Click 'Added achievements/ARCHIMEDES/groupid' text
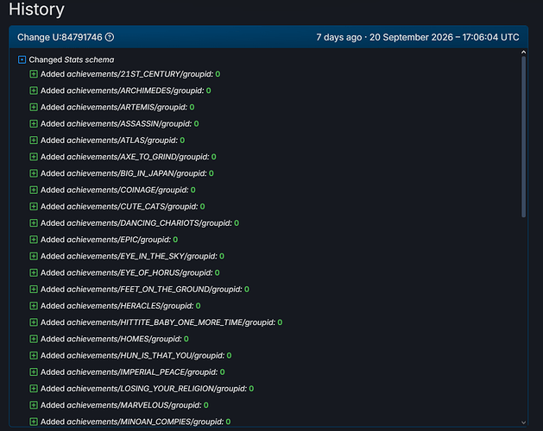The width and height of the screenshot is (543, 431). tap(122, 91)
